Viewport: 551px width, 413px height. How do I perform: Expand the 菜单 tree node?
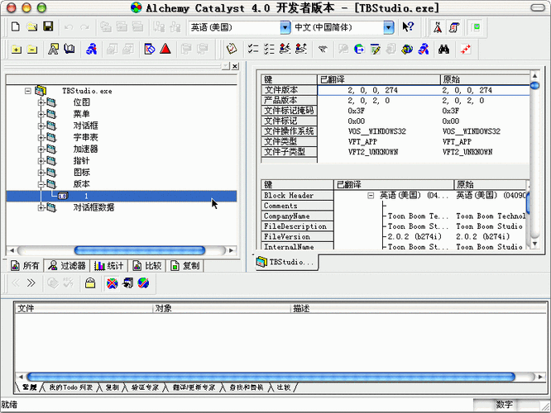click(41, 114)
